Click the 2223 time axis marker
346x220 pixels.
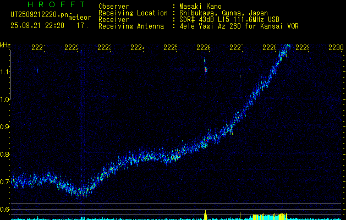104,48
